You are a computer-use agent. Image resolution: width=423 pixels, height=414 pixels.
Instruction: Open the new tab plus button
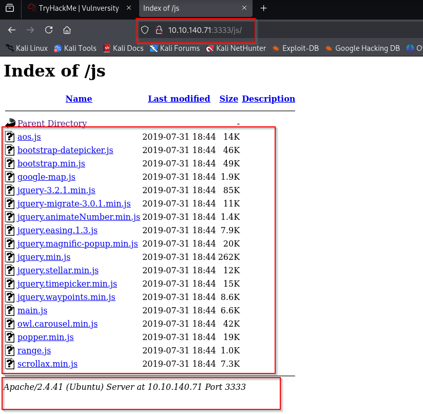[x=264, y=8]
